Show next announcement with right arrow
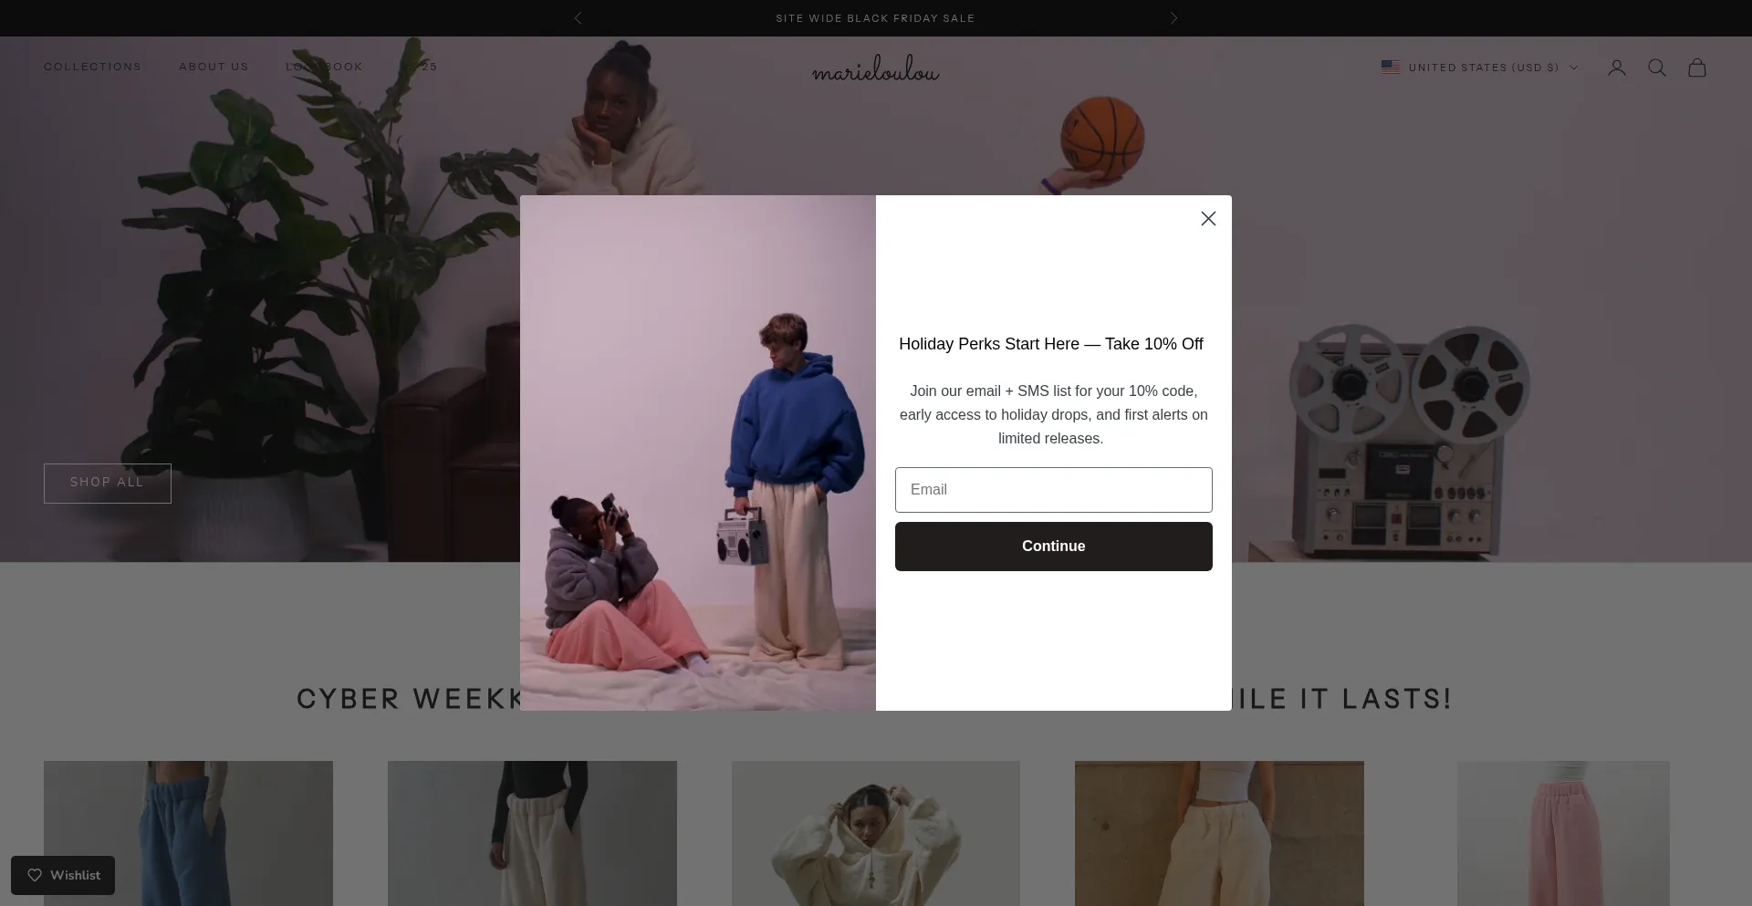The width and height of the screenshot is (1752, 906). click(1173, 18)
